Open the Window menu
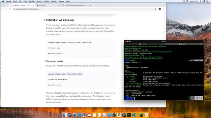Image resolution: width=211 pixels, height=118 pixels. [x=61, y=1]
